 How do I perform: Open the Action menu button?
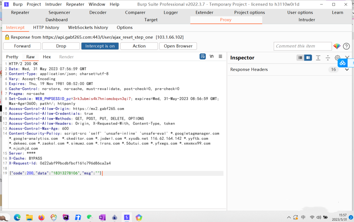click(x=139, y=46)
